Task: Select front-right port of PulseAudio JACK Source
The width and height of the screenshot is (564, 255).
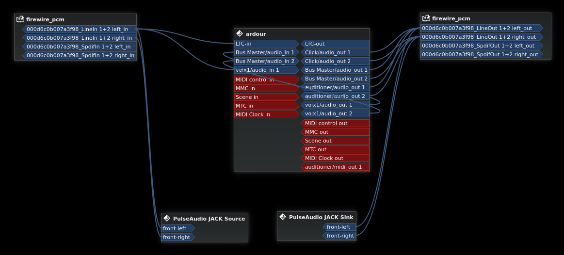Action: [178, 237]
